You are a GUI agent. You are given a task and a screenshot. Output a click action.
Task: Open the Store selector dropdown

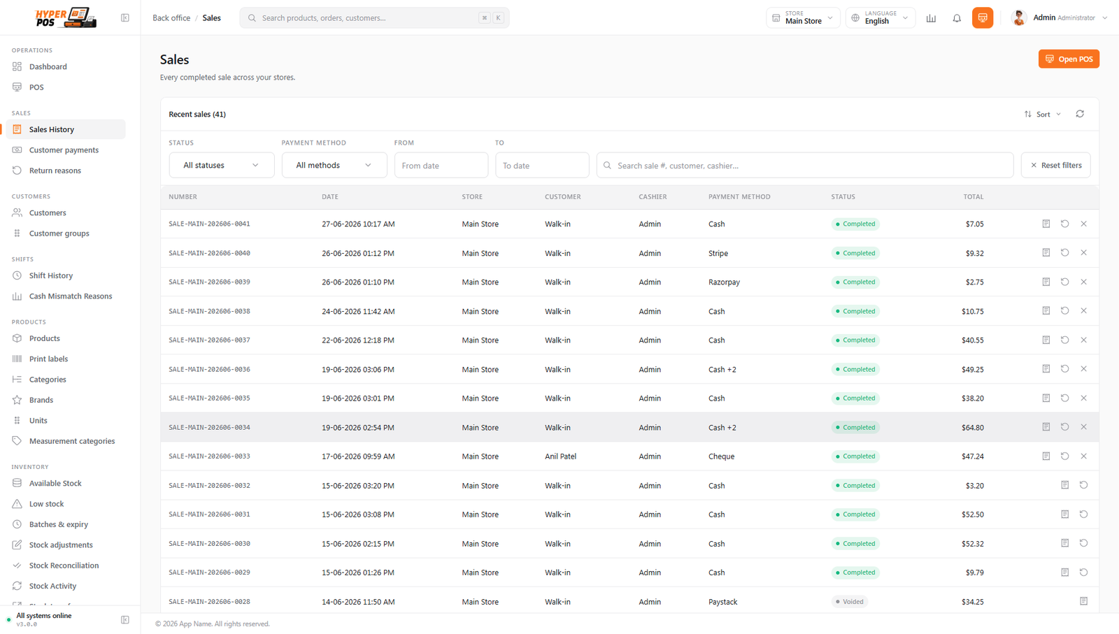(803, 17)
